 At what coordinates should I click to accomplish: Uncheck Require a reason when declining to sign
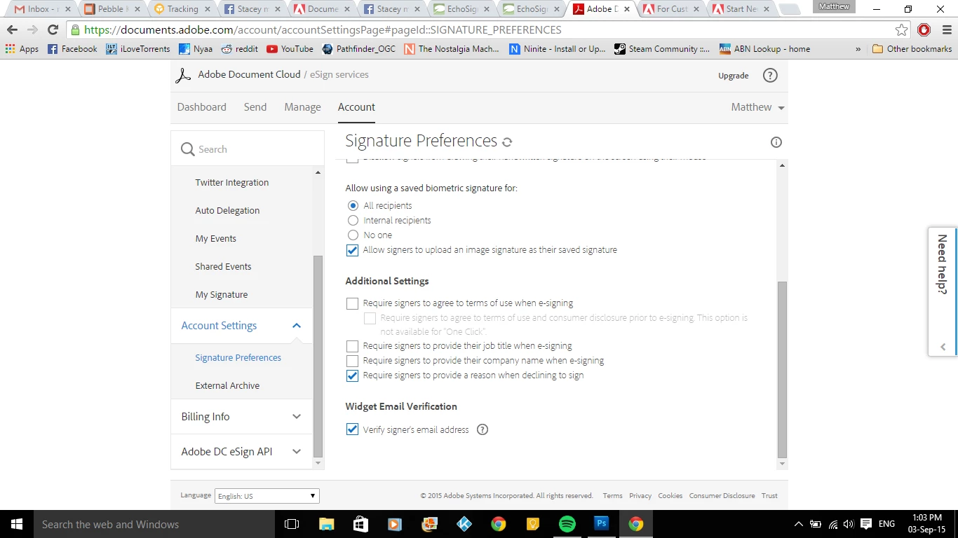(352, 375)
